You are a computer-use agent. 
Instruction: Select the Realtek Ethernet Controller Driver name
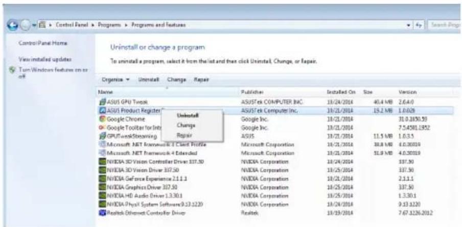coord(146,213)
